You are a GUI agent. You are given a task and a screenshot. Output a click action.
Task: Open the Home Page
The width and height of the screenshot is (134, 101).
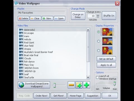pyautogui.click(x=76, y=96)
